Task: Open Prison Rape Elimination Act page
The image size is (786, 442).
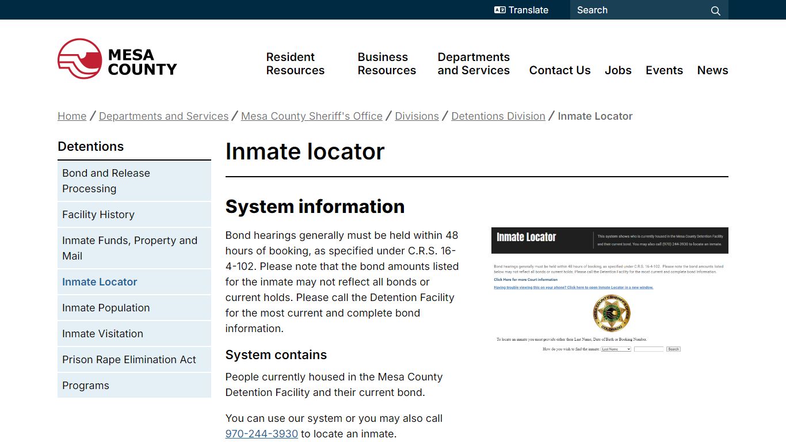Action: tap(134, 360)
